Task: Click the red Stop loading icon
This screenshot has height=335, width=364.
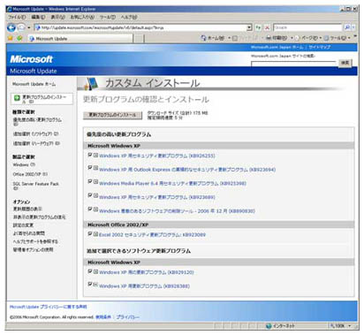Action: [267, 27]
